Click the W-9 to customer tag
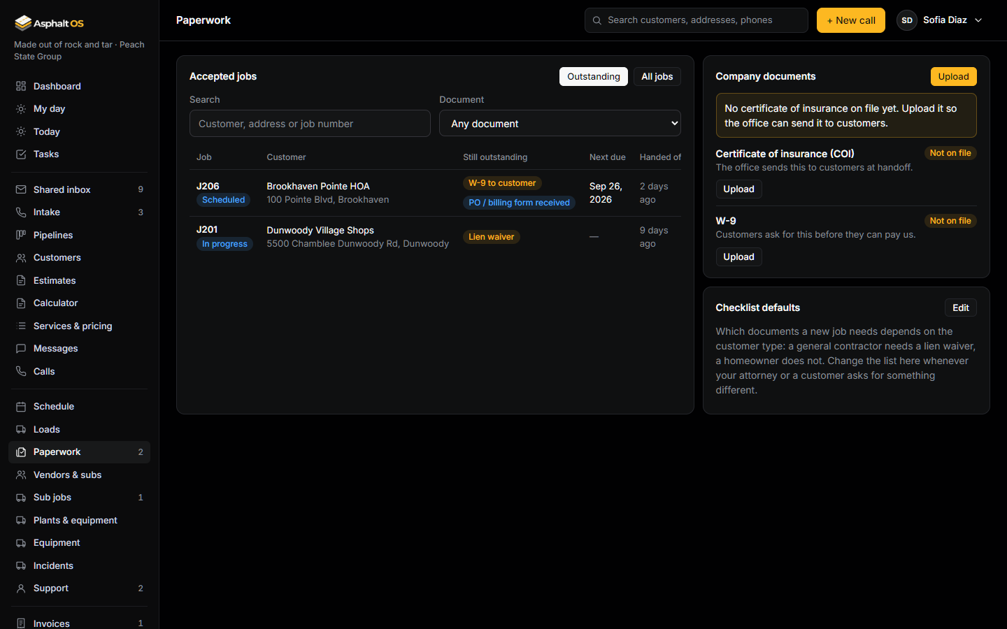1007x629 pixels. [x=502, y=183]
